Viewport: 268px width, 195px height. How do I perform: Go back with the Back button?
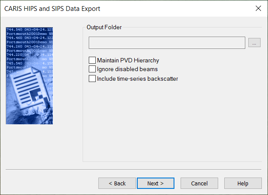tap(117, 183)
